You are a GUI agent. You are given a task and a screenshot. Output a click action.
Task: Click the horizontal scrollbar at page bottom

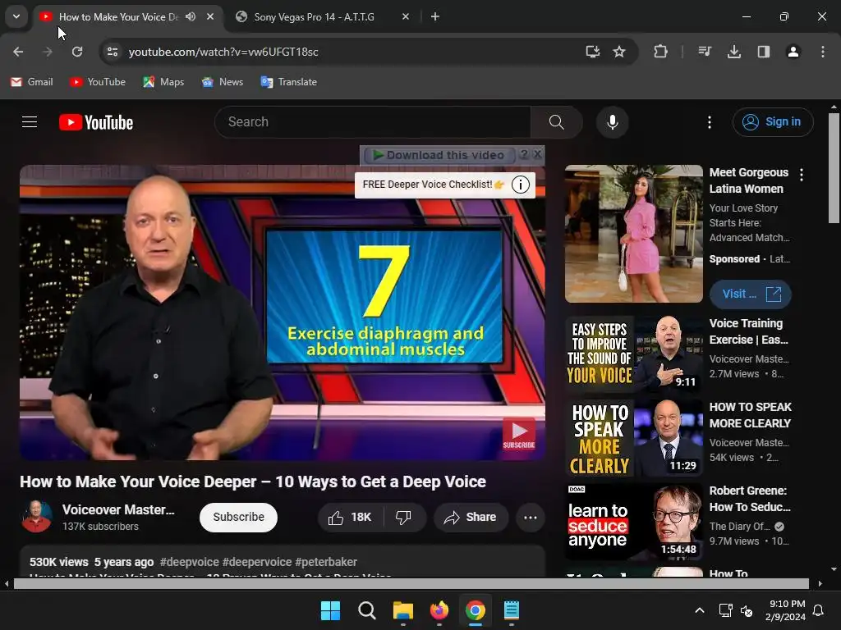pyautogui.click(x=411, y=583)
